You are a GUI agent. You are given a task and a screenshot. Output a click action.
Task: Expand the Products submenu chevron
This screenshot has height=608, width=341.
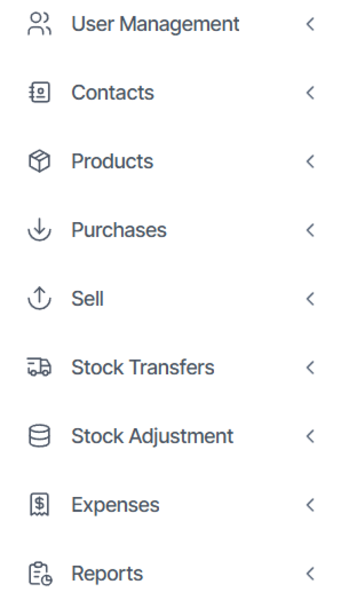tap(310, 162)
